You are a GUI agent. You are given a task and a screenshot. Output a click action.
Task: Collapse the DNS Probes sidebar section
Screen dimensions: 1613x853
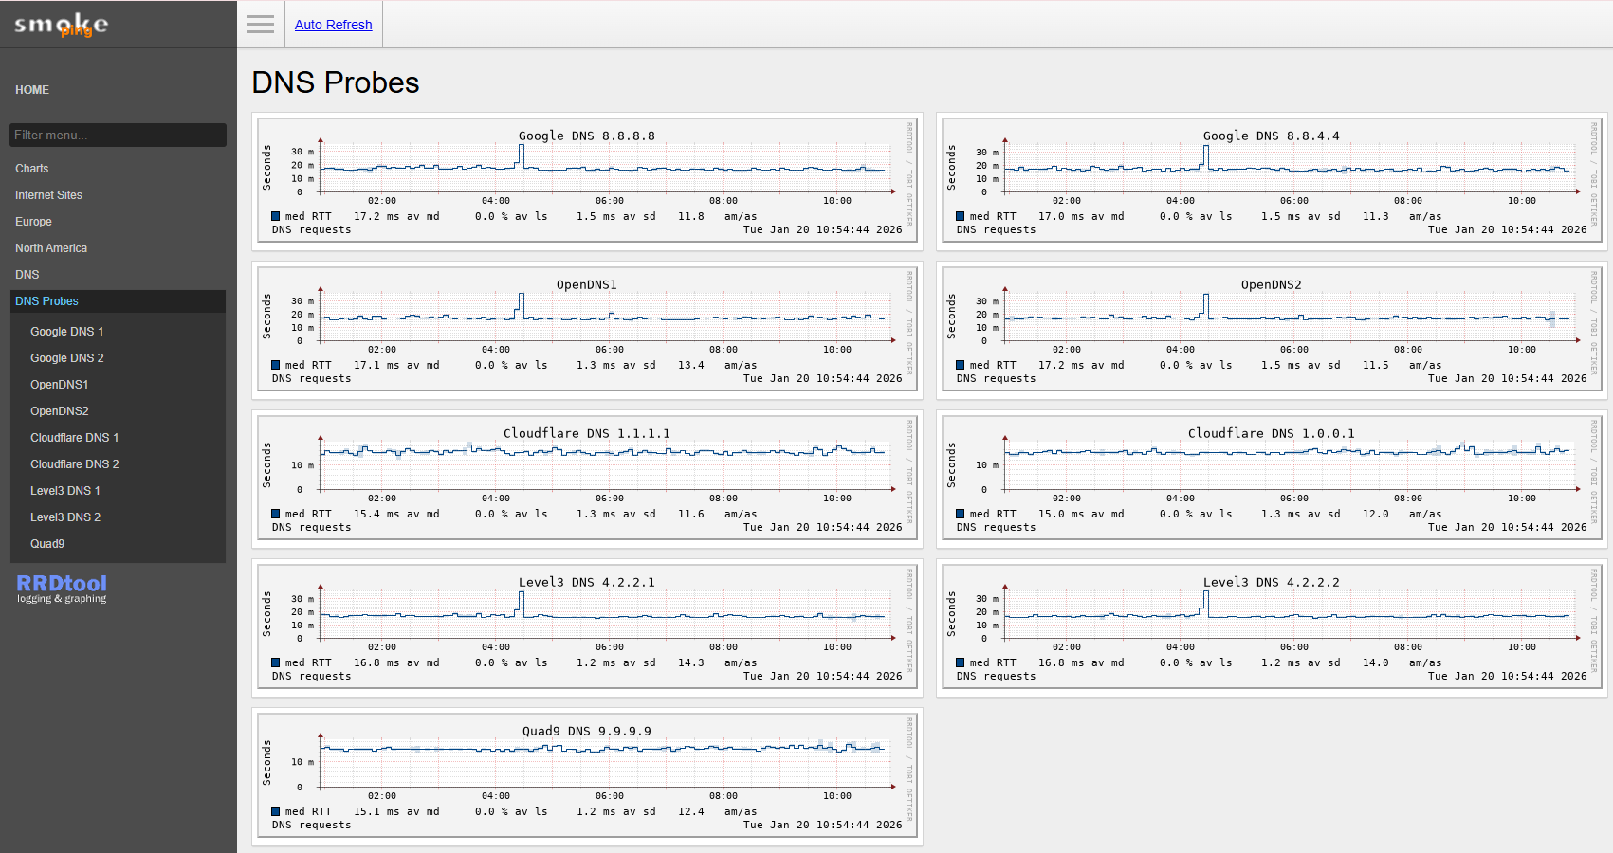point(47,301)
